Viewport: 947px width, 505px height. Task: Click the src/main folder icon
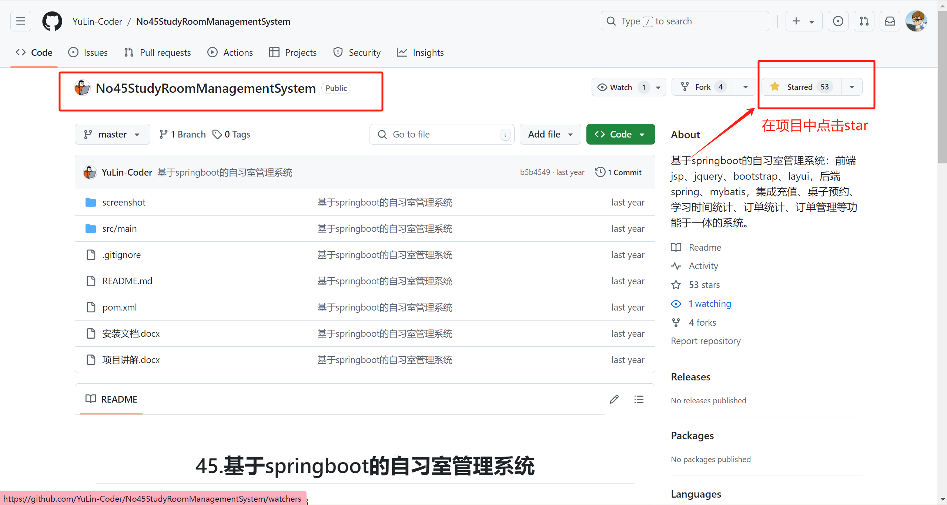coord(91,228)
